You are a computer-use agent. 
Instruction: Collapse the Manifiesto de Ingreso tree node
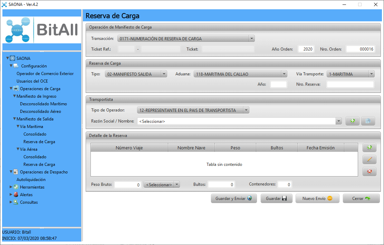(15, 96)
